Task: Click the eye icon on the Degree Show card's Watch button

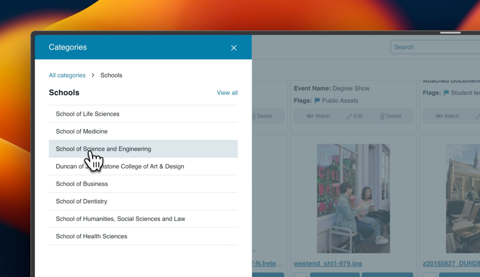Action: [310, 116]
